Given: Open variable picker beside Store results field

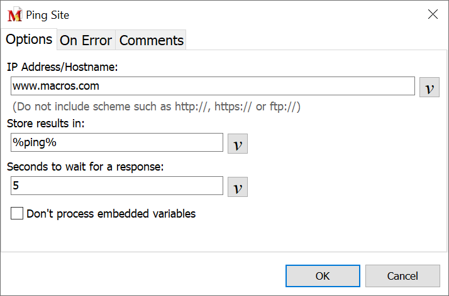Looking at the screenshot, I should 237,144.
